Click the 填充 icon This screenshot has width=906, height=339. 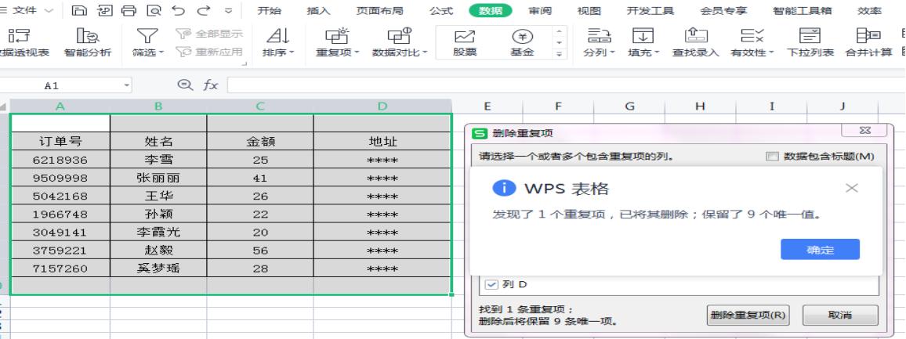(x=643, y=36)
